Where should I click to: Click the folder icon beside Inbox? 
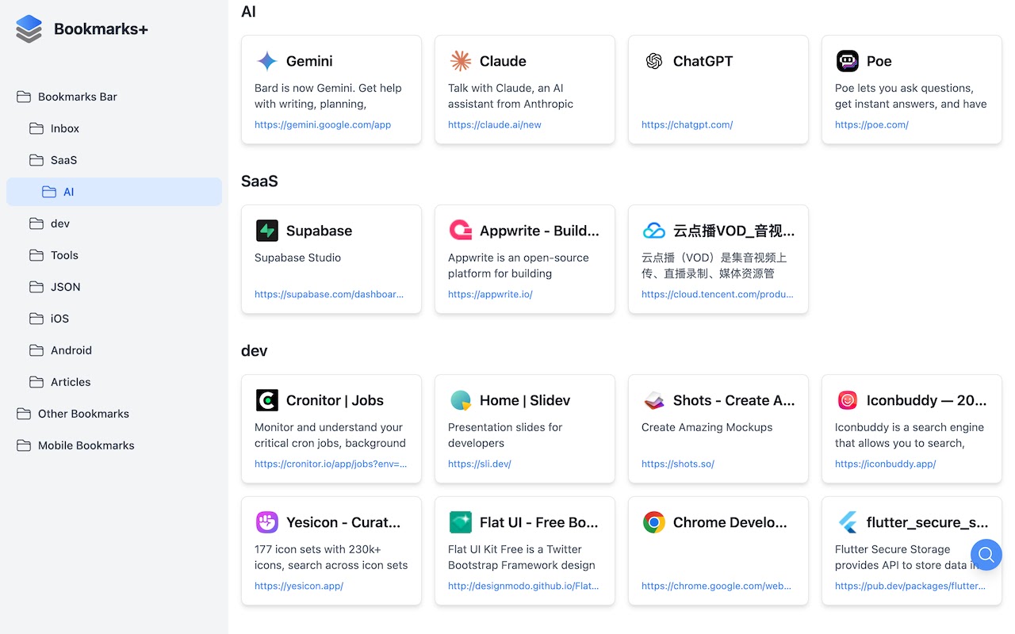click(36, 128)
